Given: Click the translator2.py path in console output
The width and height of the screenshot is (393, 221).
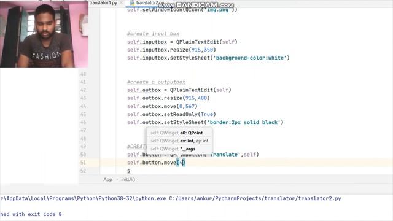Looking at the screenshot, I should [x=255, y=198].
